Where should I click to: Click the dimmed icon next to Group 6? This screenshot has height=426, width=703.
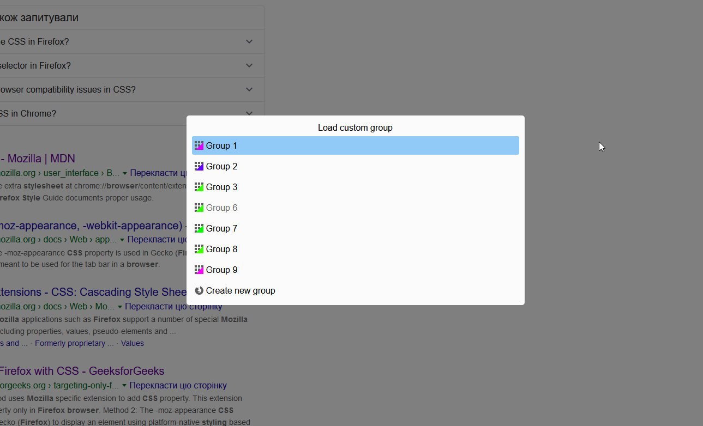coord(199,208)
